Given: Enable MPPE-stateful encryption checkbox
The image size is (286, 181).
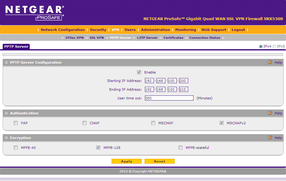Looking at the screenshot, I should click(x=181, y=148).
